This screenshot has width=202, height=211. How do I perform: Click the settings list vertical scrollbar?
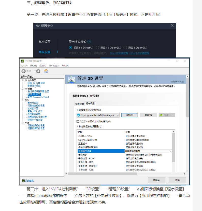(174, 148)
